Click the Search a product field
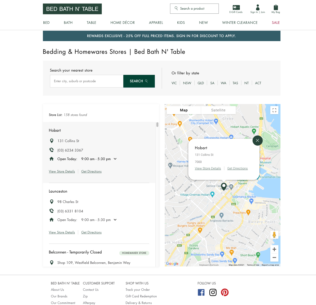The height and width of the screenshot is (305, 316). coord(194,9)
